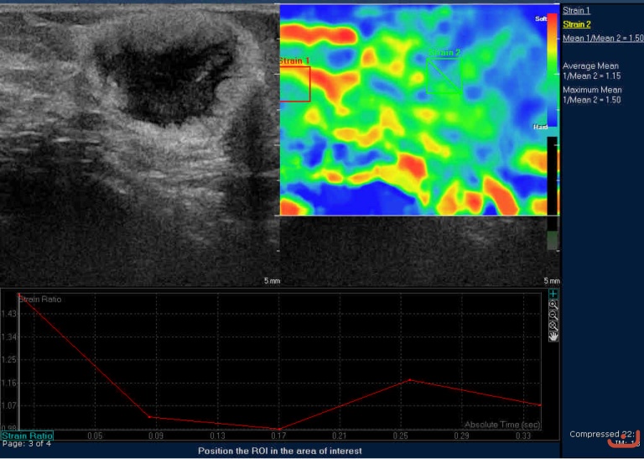
Task: Click the Soft-Hard elastography color scale bar
Action: [x=551, y=71]
